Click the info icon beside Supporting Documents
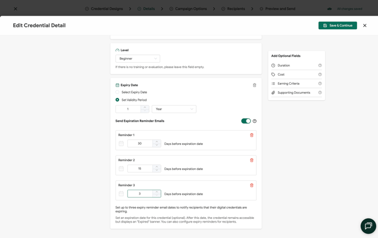 click(x=320, y=92)
